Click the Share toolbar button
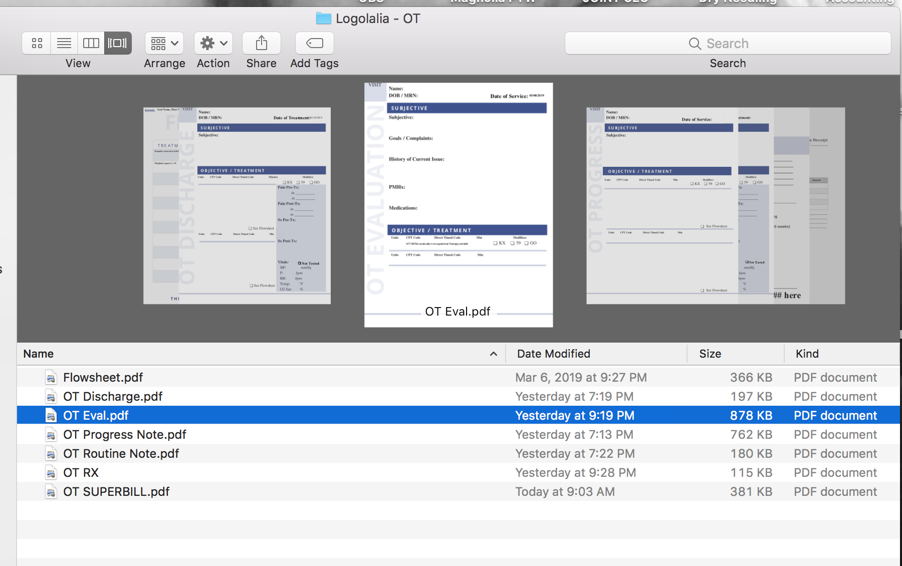Screen dimensions: 902x566 [262, 43]
